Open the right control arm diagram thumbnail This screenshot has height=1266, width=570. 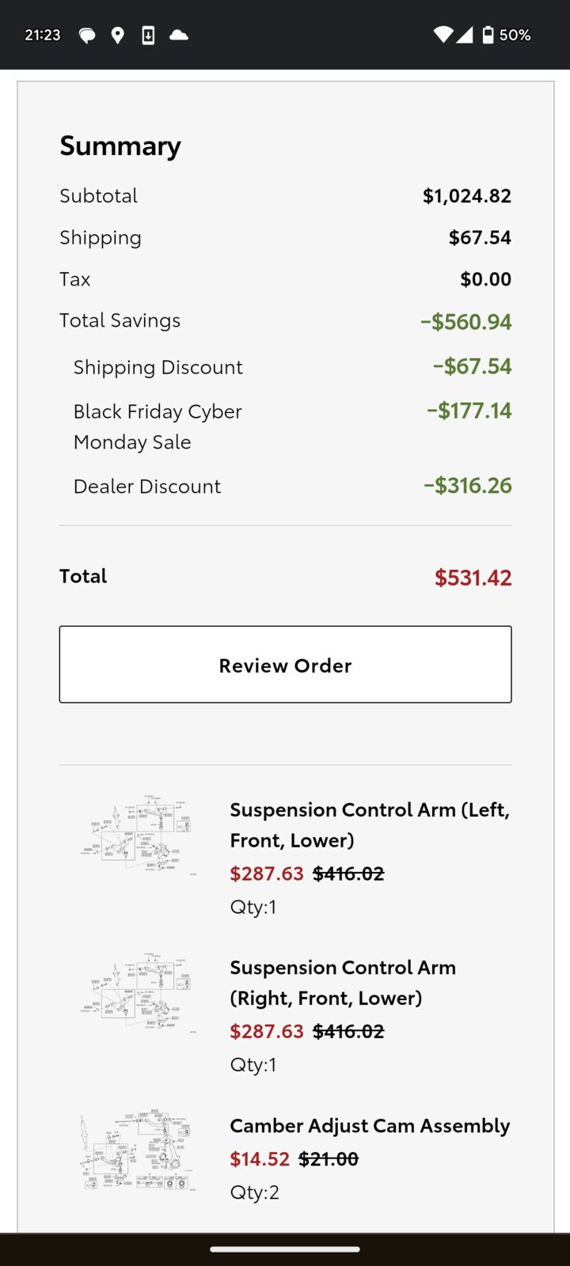(138, 993)
